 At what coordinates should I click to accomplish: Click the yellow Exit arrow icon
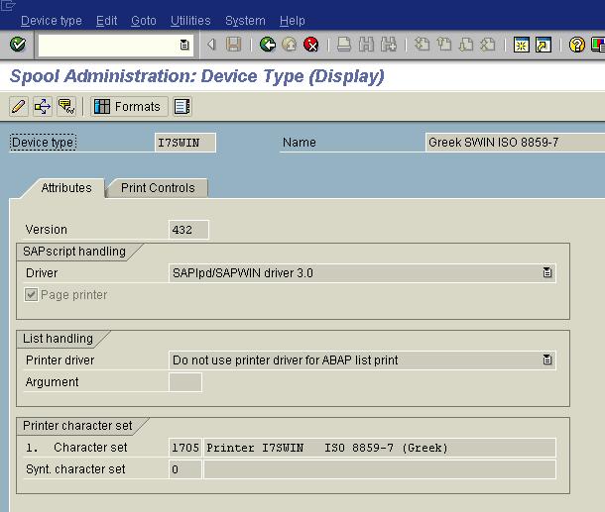290,45
